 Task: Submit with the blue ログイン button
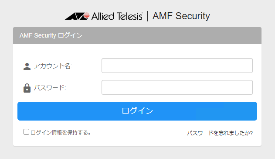(137, 111)
